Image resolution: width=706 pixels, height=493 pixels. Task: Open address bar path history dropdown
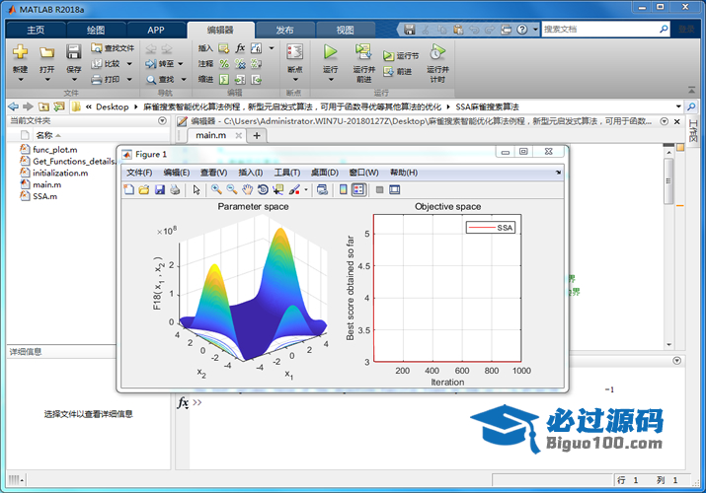click(x=678, y=106)
